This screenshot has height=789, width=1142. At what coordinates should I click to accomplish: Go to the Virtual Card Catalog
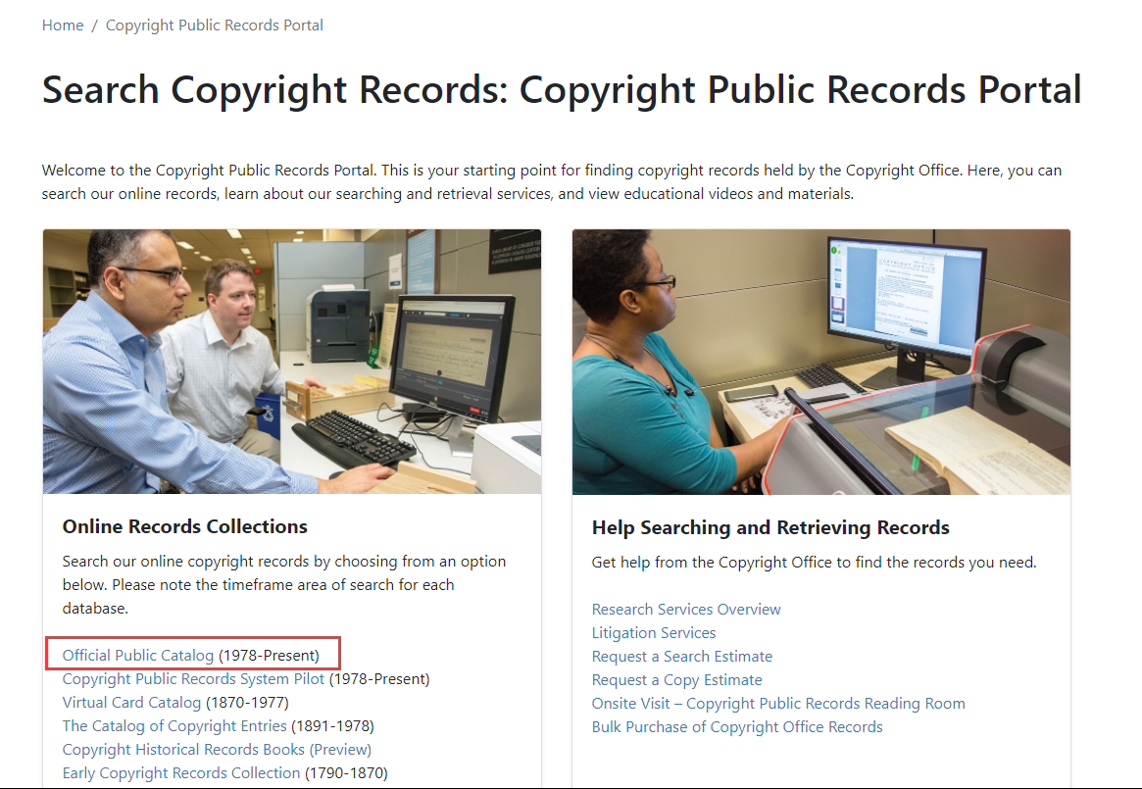pos(131,702)
